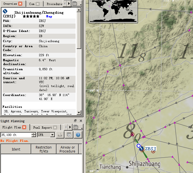Viewport: 193px width, 173px height.
Task: Click the airport symbol icon beside Shijiazhuang/Zhengding
Action: [x=5, y=11]
